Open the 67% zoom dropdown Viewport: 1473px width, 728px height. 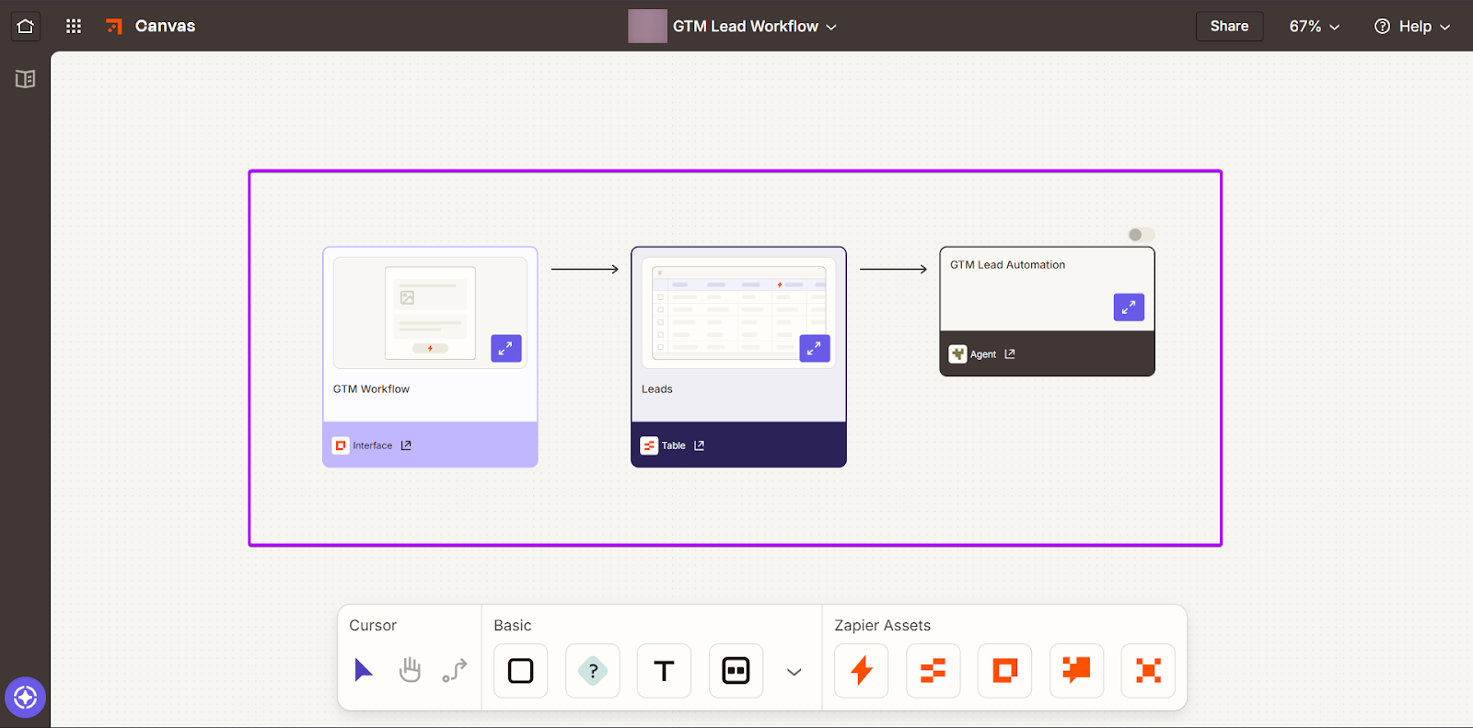click(1314, 27)
